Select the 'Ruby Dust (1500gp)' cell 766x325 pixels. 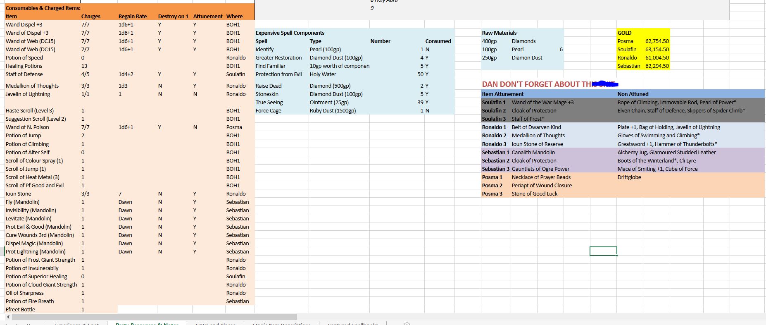(333, 110)
